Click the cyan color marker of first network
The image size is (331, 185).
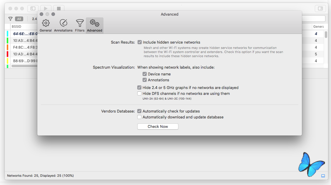7,34
